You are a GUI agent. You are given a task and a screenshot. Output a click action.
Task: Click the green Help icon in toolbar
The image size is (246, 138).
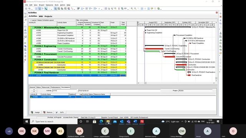[158, 8]
